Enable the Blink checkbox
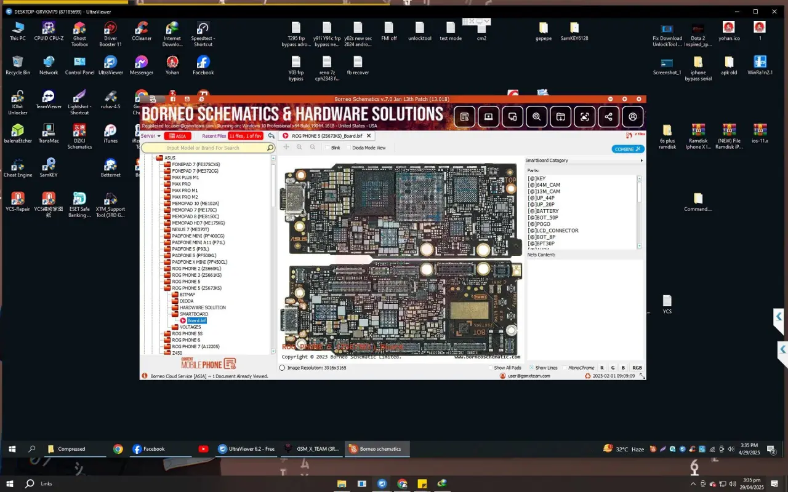788x492 pixels. click(x=326, y=148)
